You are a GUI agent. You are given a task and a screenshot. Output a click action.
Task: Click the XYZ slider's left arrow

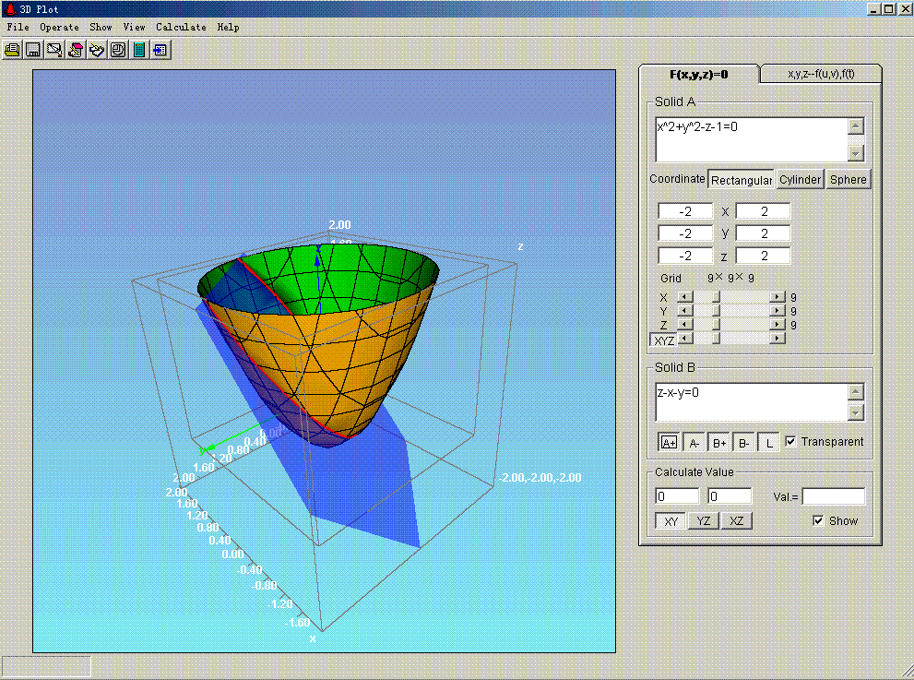tap(685, 339)
